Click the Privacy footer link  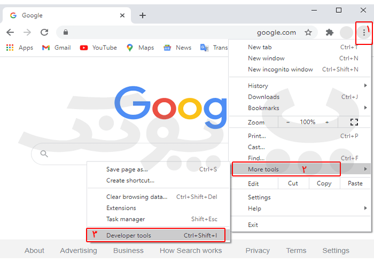tap(258, 251)
